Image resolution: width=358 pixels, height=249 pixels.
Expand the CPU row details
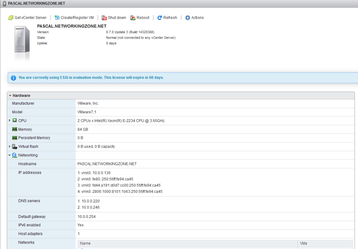[x=10, y=121]
